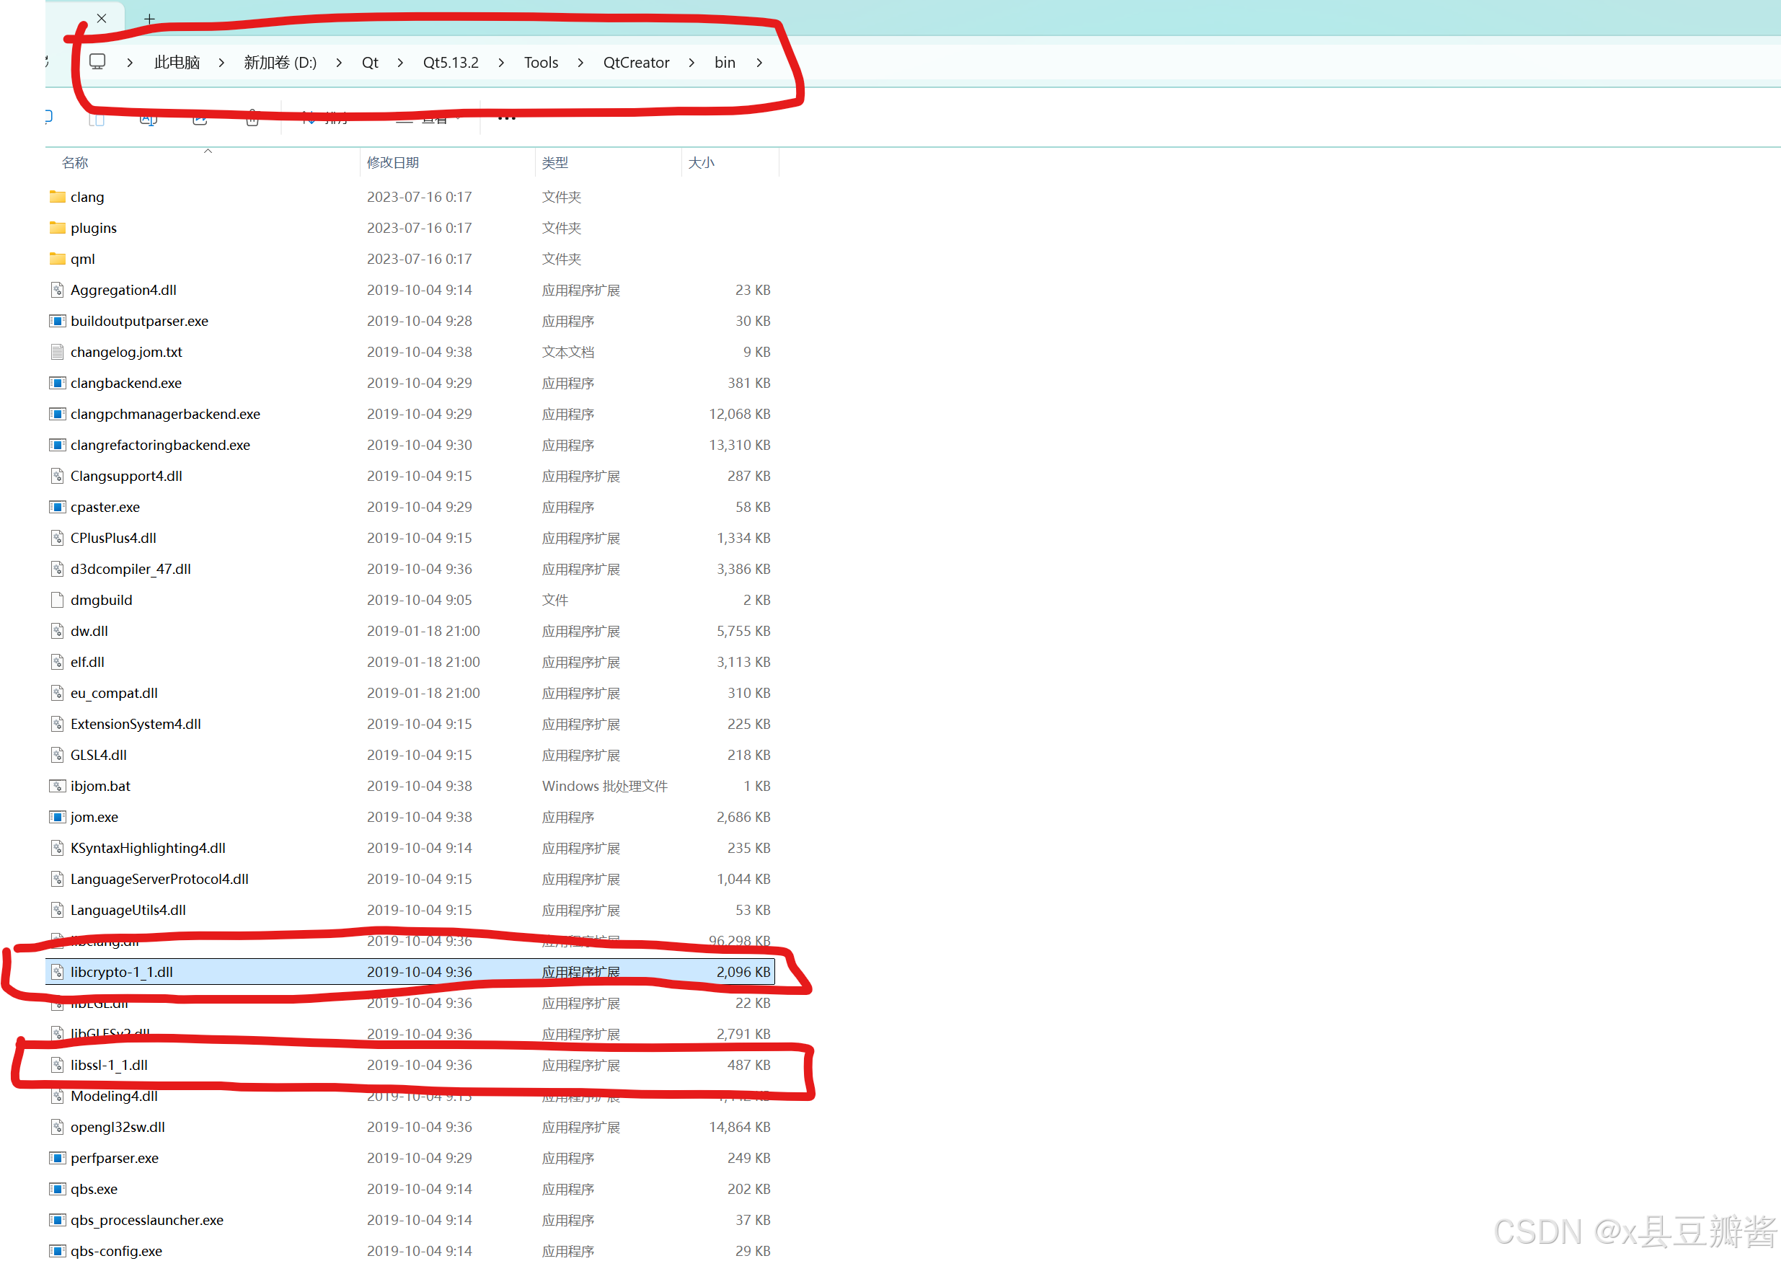Click the buildoutputparser.exe application icon
1781x1261 pixels.
[58, 321]
